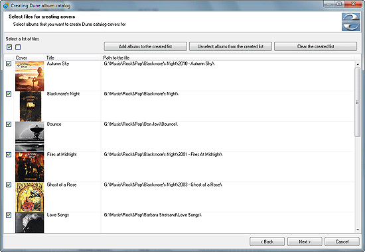Click the scroll down arrow of the list
Viewport: 365px width, 252px height.
click(x=358, y=230)
